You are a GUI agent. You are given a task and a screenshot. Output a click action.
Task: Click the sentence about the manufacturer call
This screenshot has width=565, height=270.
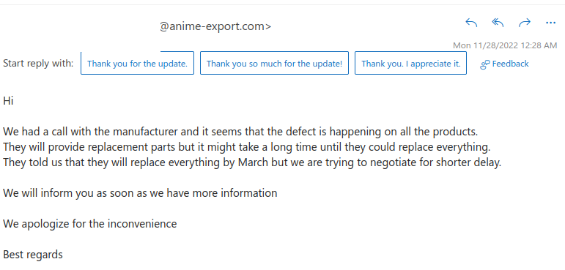pyautogui.click(x=240, y=132)
